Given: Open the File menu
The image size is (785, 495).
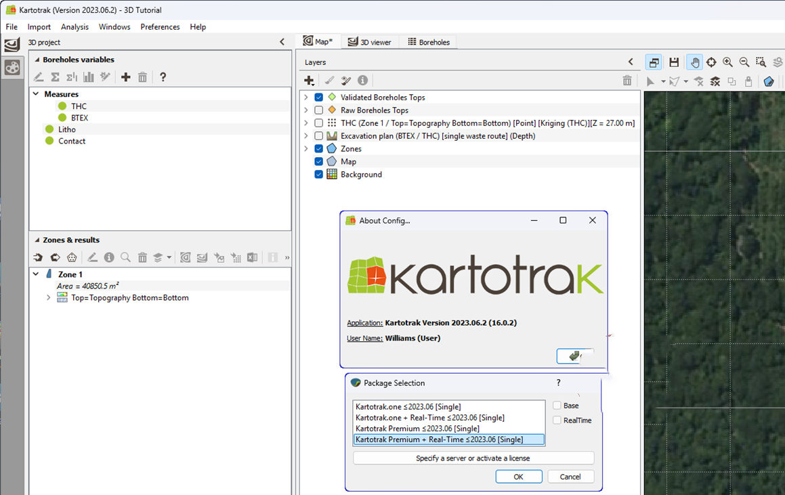Looking at the screenshot, I should pyautogui.click(x=12, y=27).
